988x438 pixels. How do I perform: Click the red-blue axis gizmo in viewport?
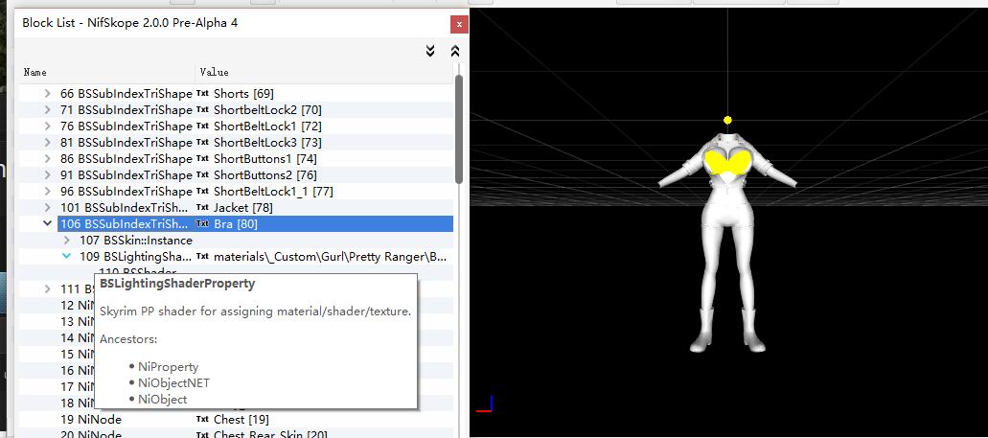pos(484,403)
